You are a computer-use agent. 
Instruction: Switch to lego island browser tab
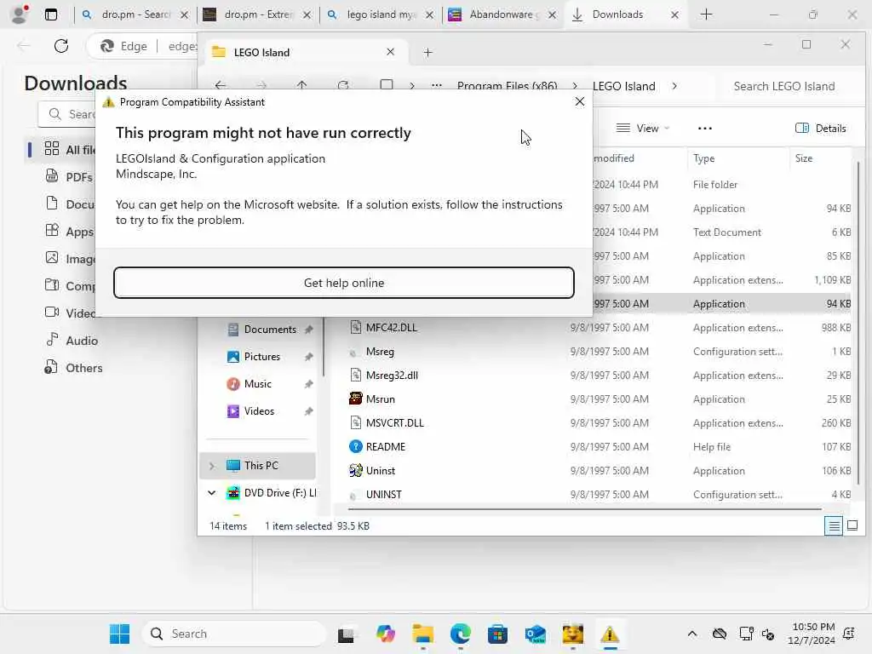[381, 14]
